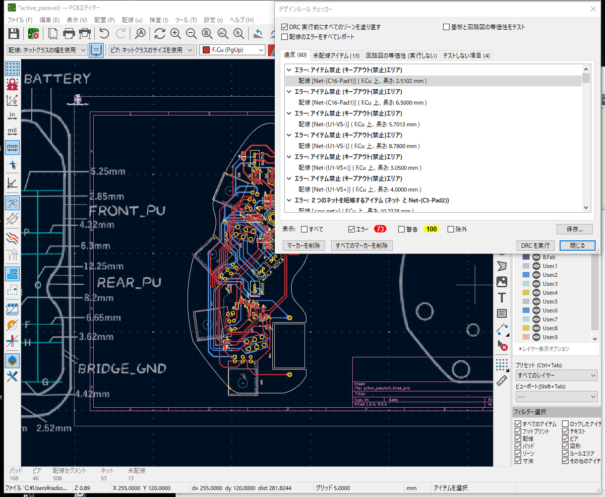Hide the User.5 layer
This screenshot has width=605, height=497.
click(537, 301)
